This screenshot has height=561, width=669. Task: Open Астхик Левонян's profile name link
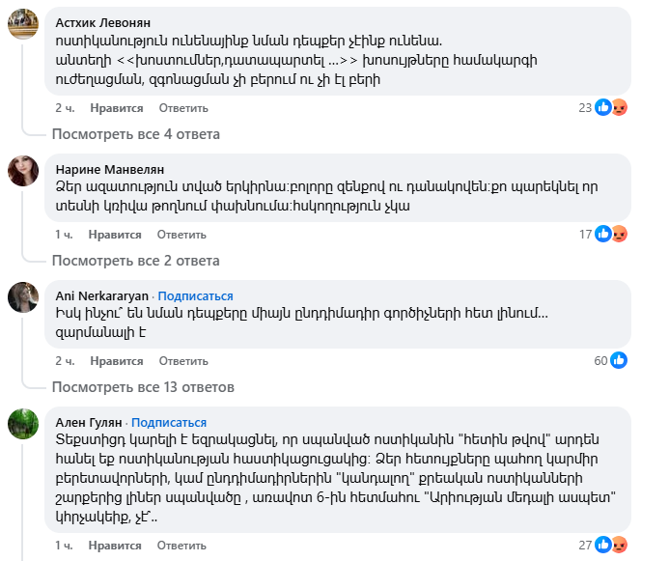click(103, 22)
